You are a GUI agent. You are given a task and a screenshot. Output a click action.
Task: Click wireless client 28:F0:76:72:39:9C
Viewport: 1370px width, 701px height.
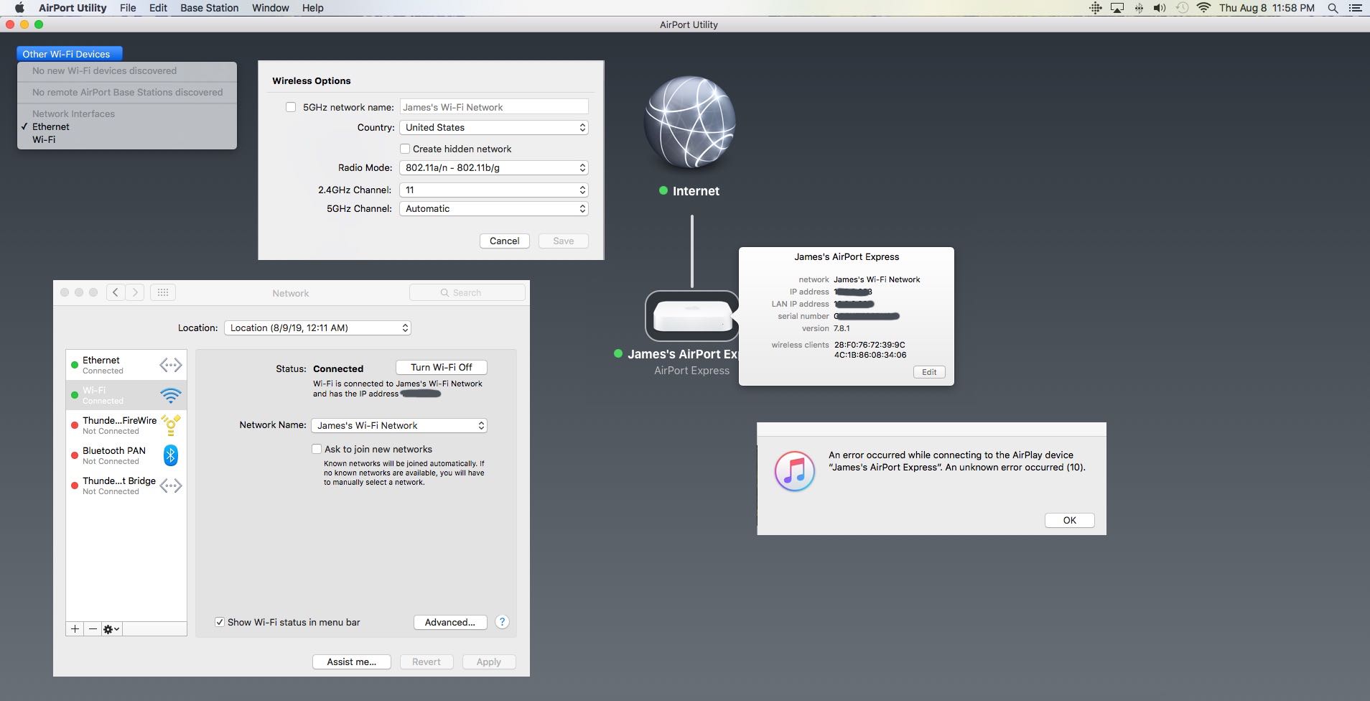870,345
